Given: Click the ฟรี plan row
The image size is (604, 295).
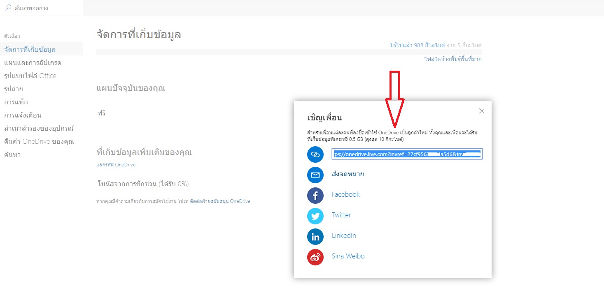Looking at the screenshot, I should pyautogui.click(x=101, y=113).
